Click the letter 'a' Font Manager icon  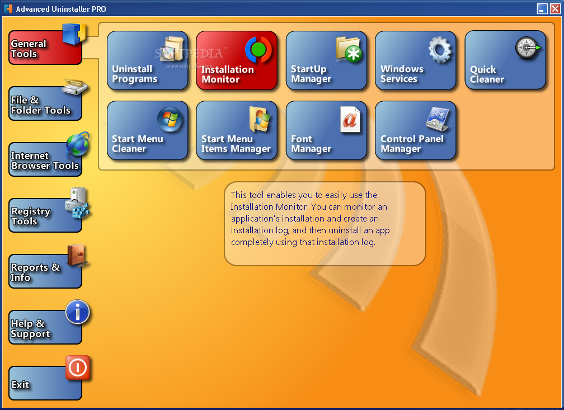[x=350, y=120]
